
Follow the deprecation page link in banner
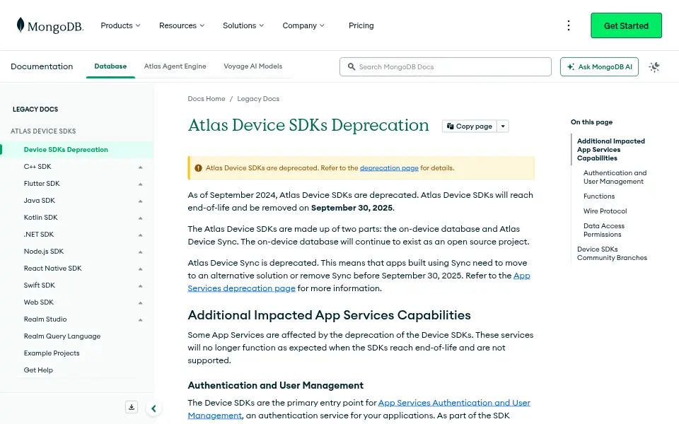(389, 168)
